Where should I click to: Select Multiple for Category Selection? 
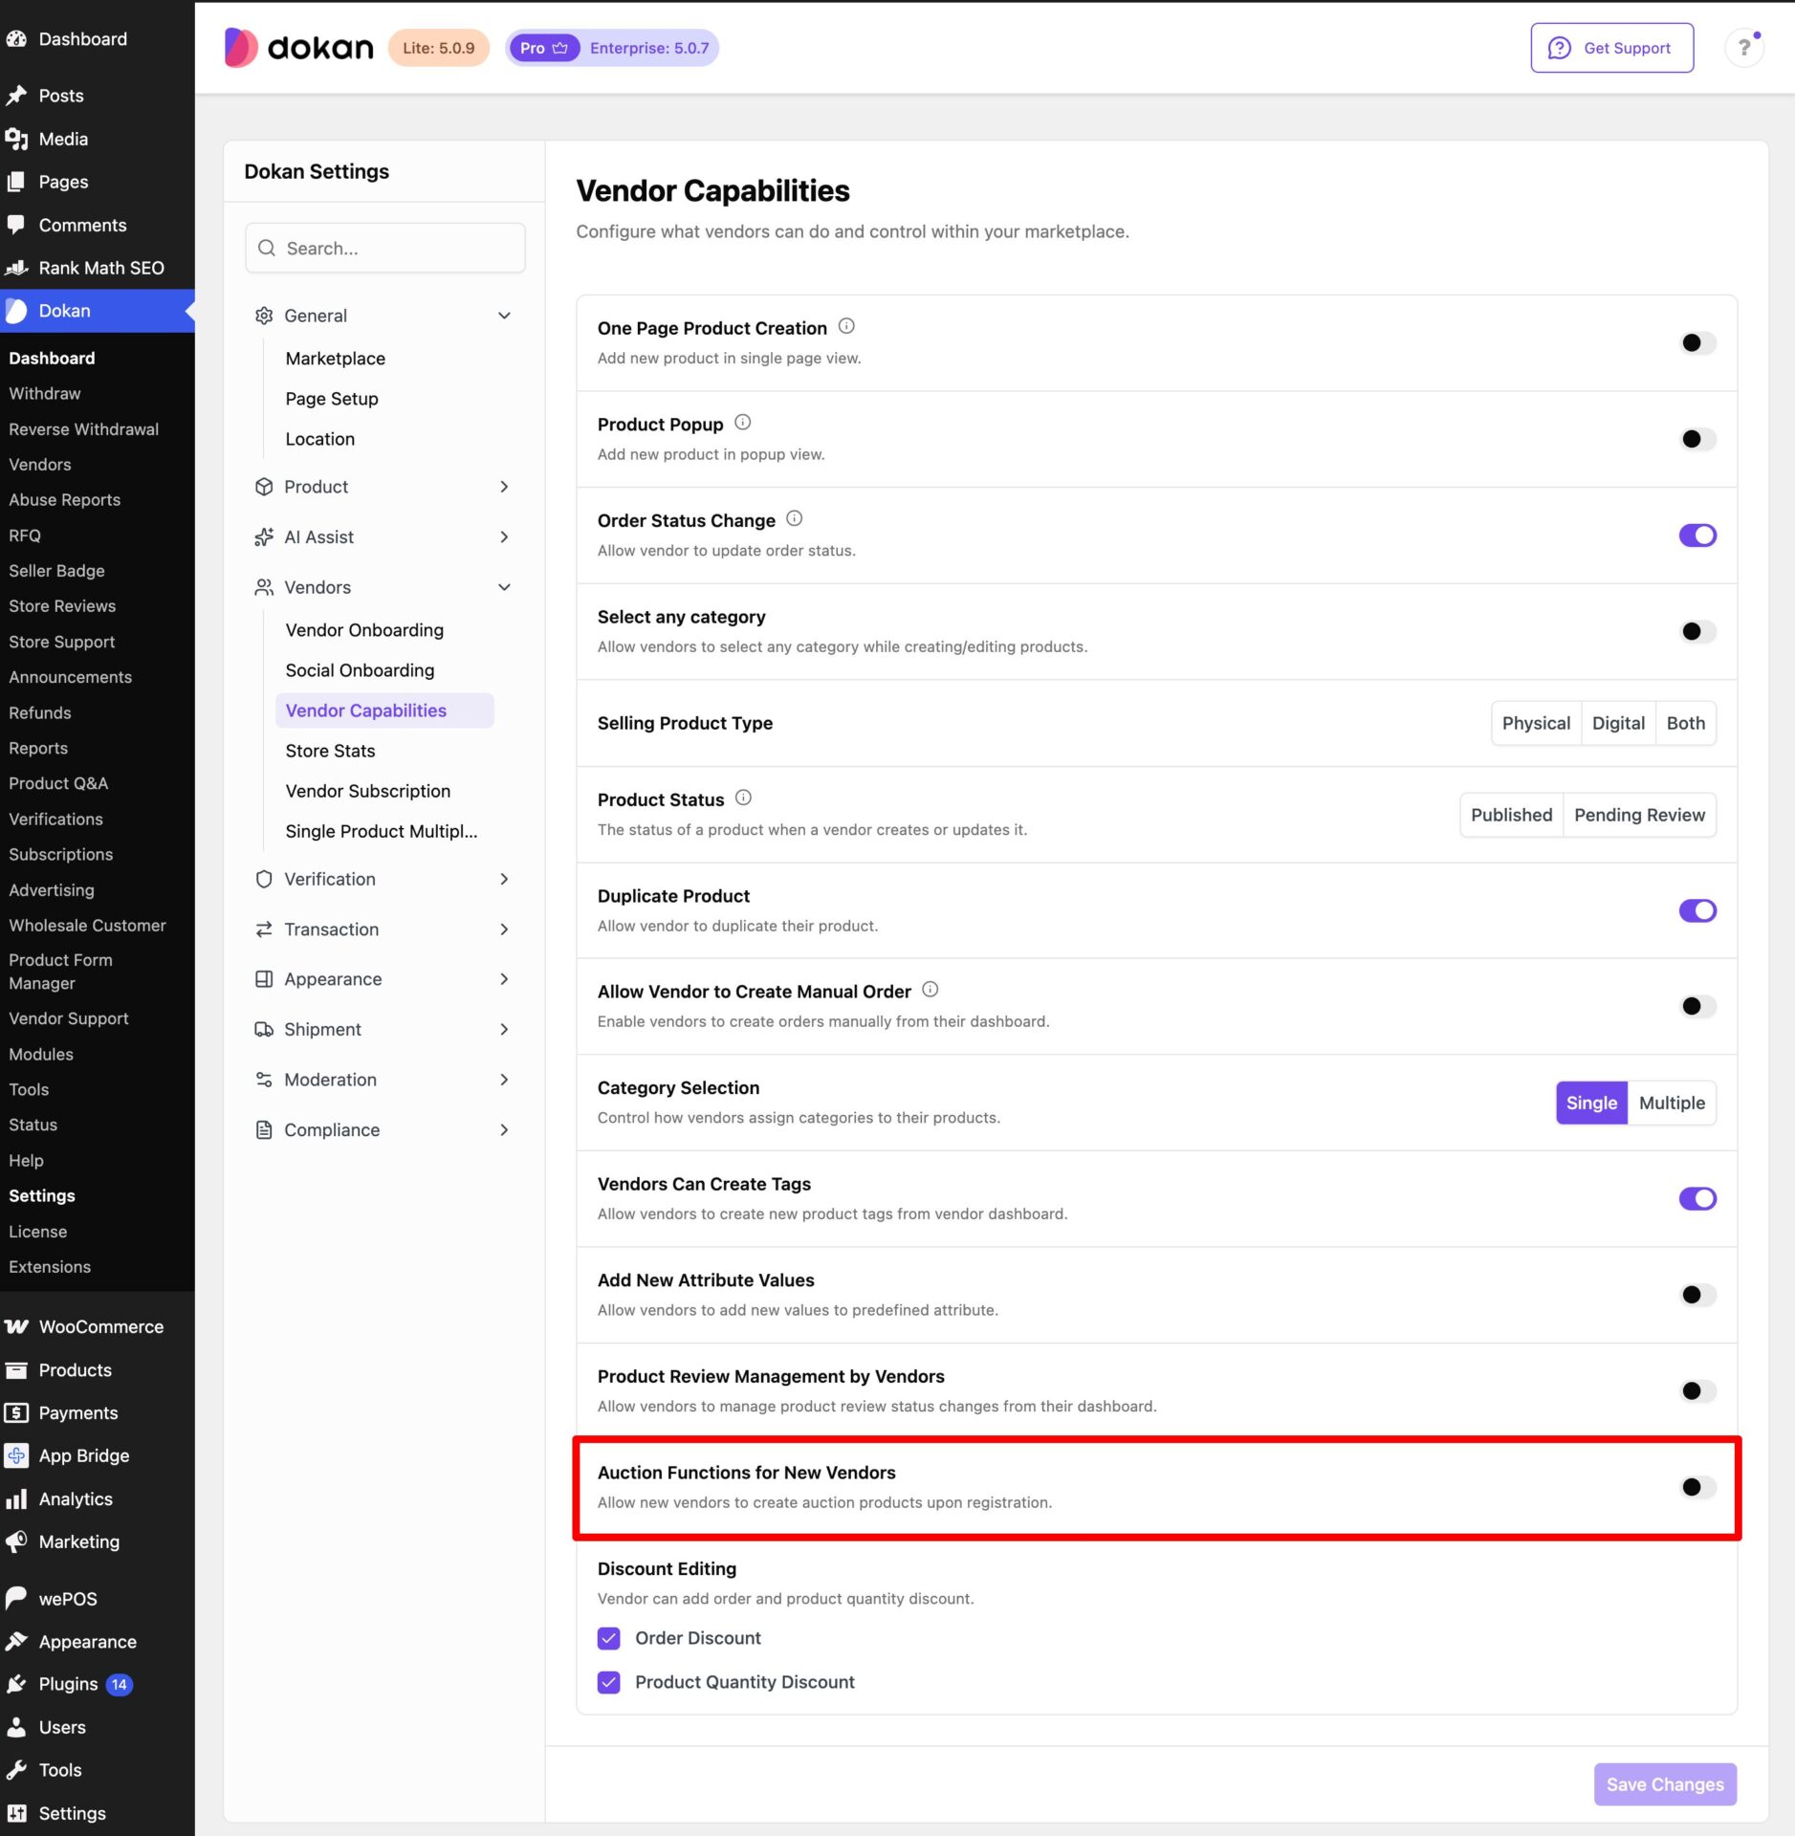1672,1103
